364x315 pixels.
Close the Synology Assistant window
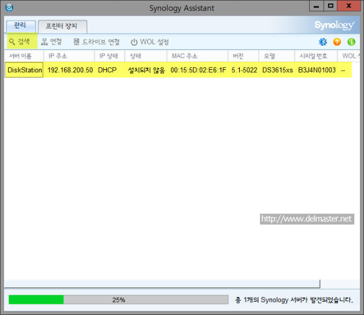pyautogui.click(x=348, y=6)
